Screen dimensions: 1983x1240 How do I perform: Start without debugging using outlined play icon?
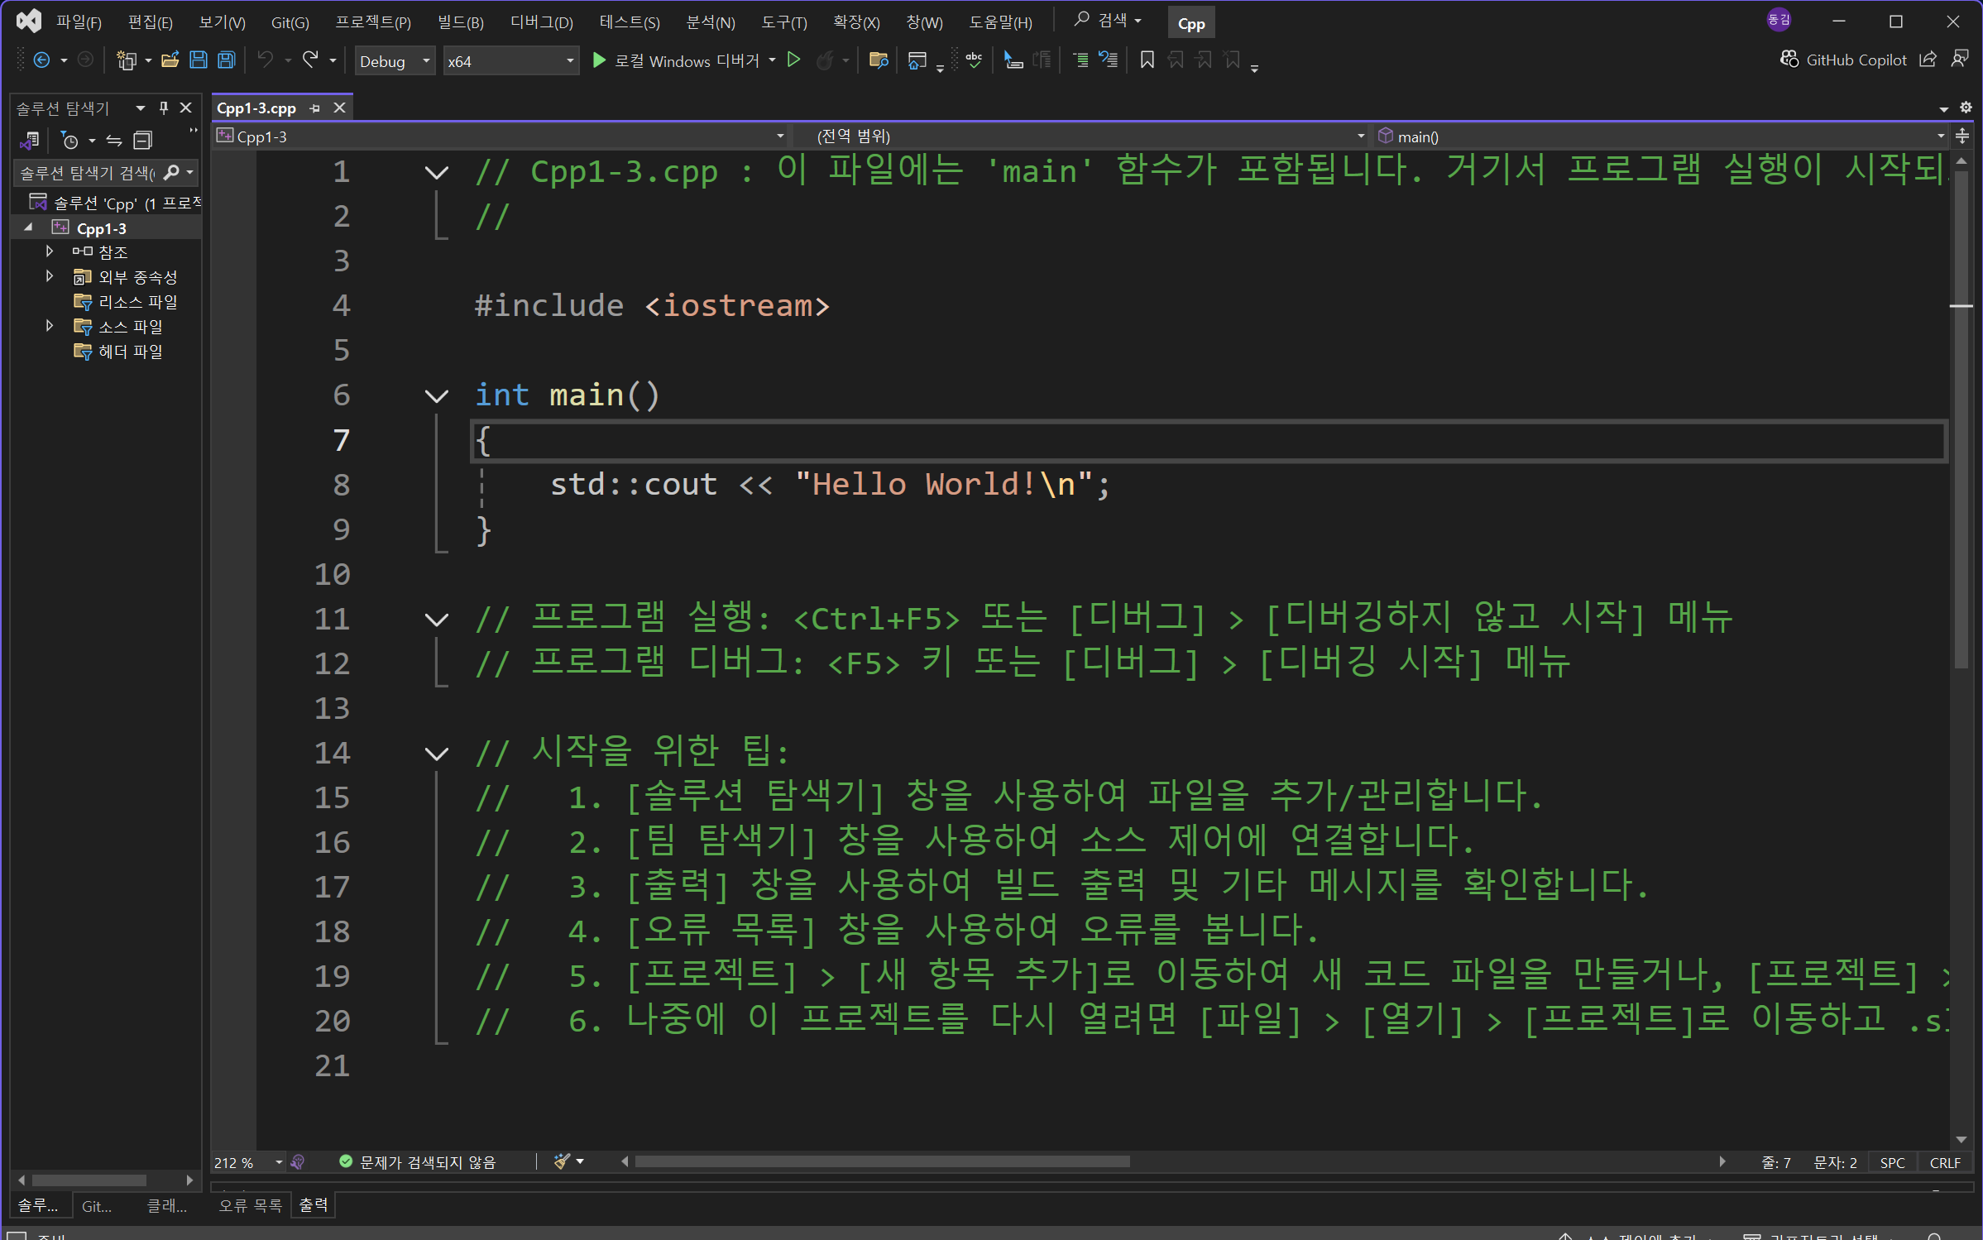793,60
